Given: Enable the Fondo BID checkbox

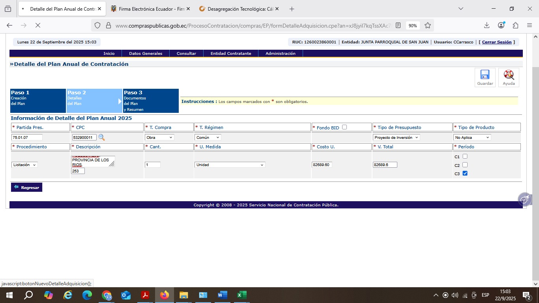Looking at the screenshot, I should (x=344, y=127).
